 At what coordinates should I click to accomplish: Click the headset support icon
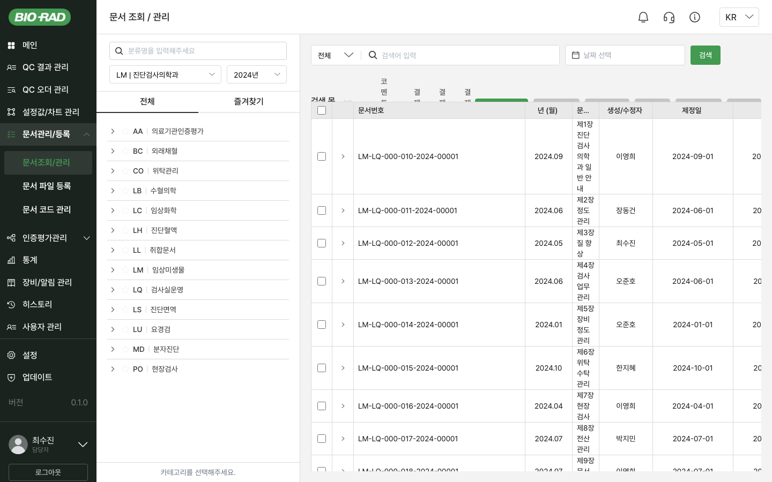tap(669, 17)
